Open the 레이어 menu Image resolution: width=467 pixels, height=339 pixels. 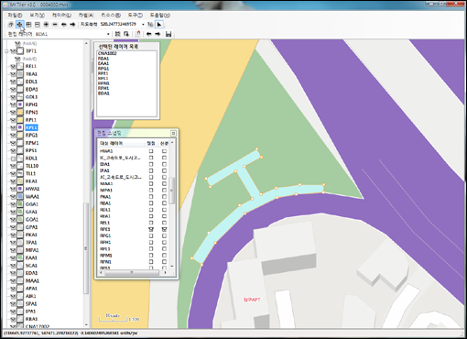pos(61,15)
